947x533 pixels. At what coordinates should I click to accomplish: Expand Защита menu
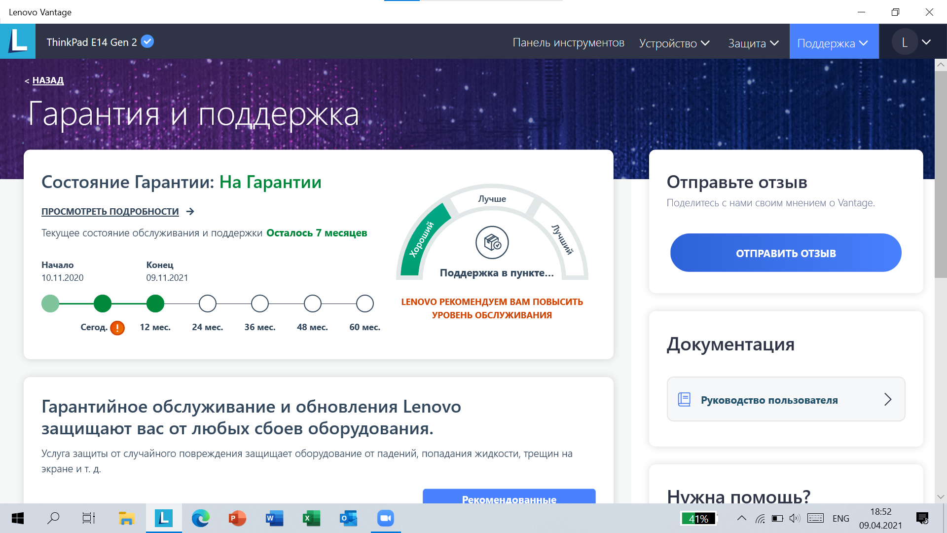(753, 43)
